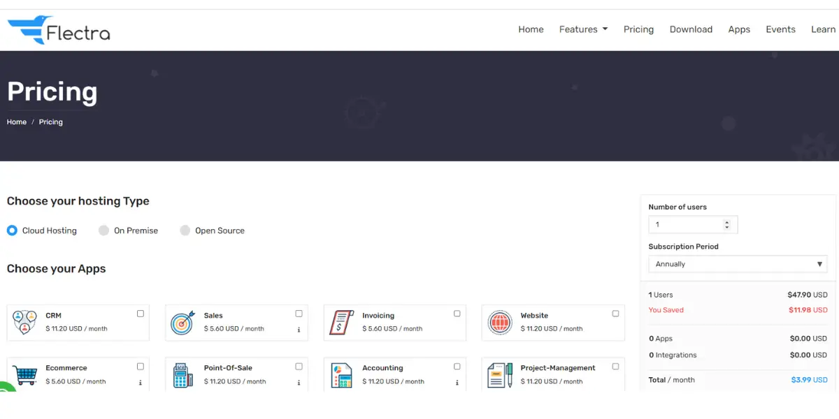The image size is (839, 419).
Task: Tick the Invoicing app checkbox
Action: click(457, 314)
